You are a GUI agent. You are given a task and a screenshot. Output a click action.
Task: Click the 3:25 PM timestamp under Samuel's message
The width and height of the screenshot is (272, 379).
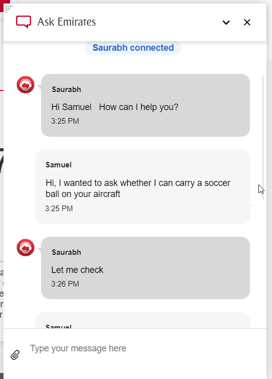click(59, 209)
